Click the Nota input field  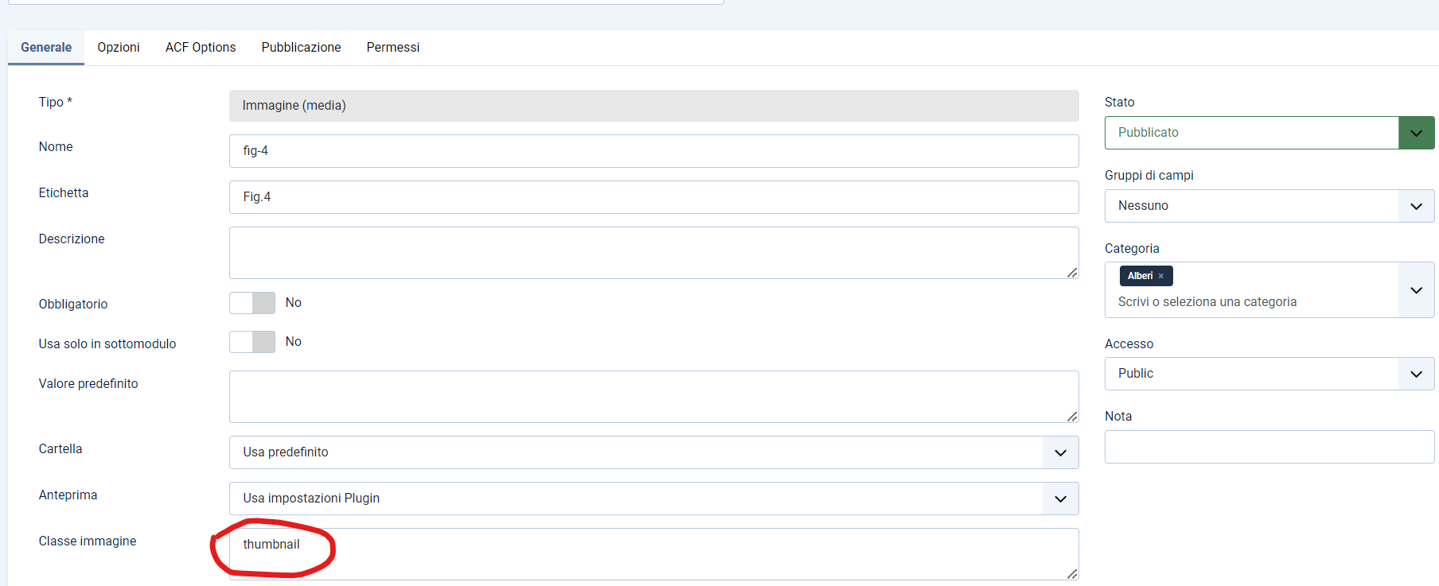[x=1269, y=447]
